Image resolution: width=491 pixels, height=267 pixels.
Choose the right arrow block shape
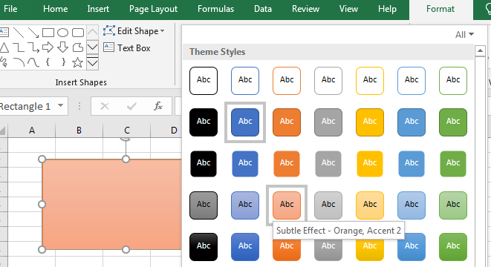(x=48, y=47)
